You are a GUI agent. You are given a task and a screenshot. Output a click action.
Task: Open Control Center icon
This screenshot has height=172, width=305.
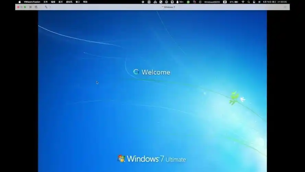[x=254, y=2]
